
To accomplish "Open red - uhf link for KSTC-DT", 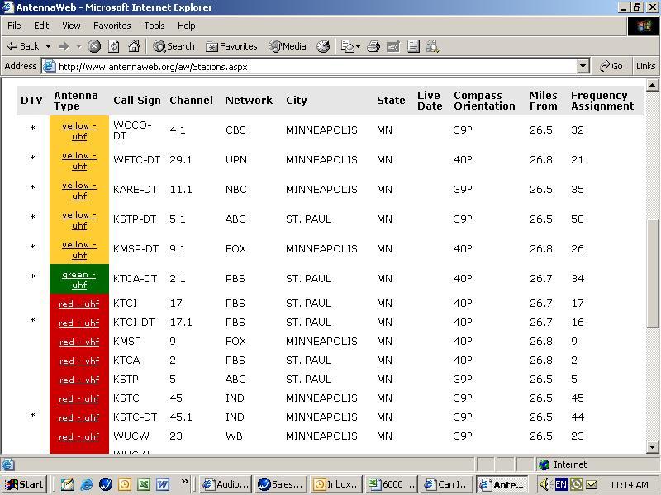I will pyautogui.click(x=79, y=417).
